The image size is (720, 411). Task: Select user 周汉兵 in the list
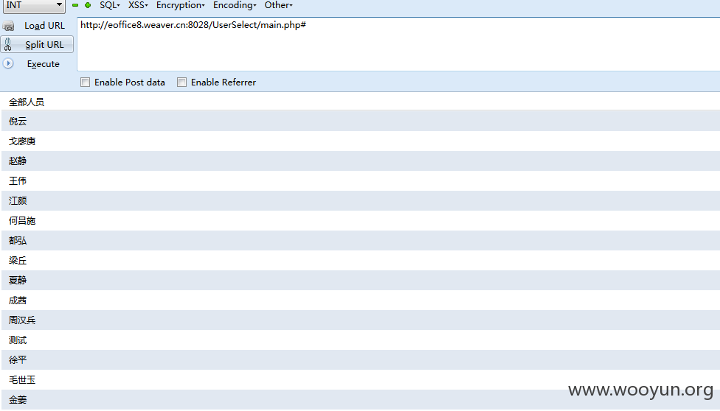[22, 320]
